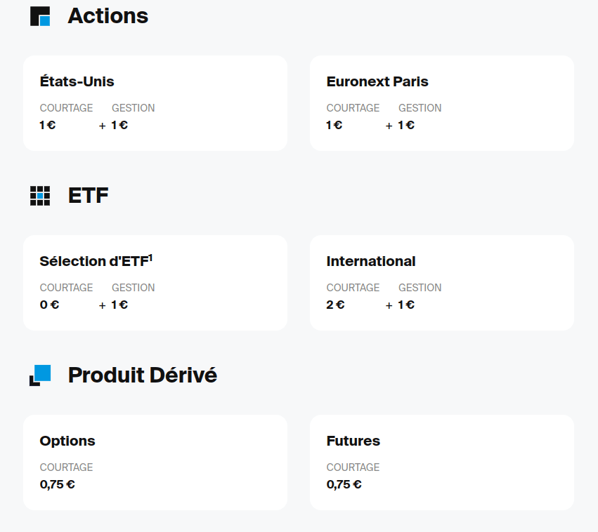The height and width of the screenshot is (532, 598).
Task: Click the GESTION label in États-Unis card
Action: point(133,108)
